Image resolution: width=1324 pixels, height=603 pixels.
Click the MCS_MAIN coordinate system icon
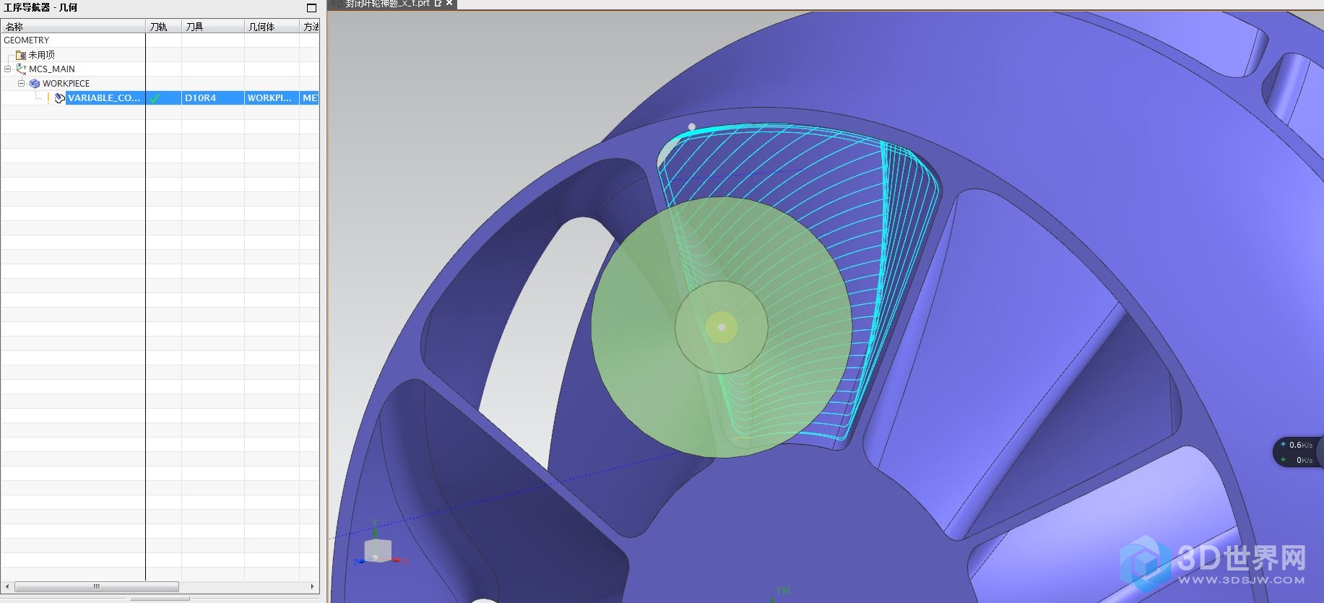click(22, 69)
